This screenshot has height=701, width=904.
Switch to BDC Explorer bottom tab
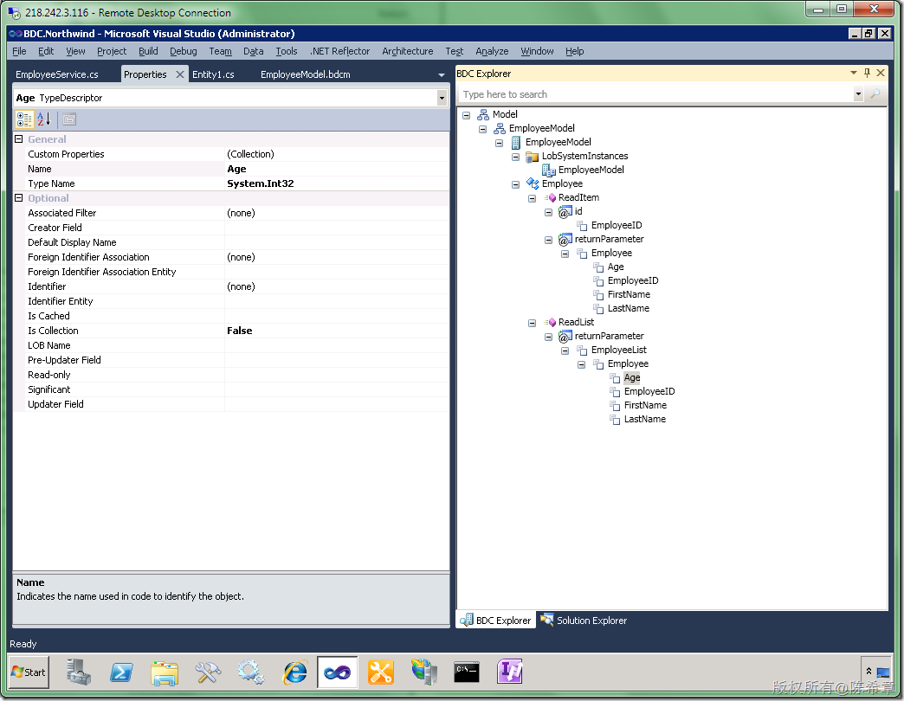click(x=496, y=621)
